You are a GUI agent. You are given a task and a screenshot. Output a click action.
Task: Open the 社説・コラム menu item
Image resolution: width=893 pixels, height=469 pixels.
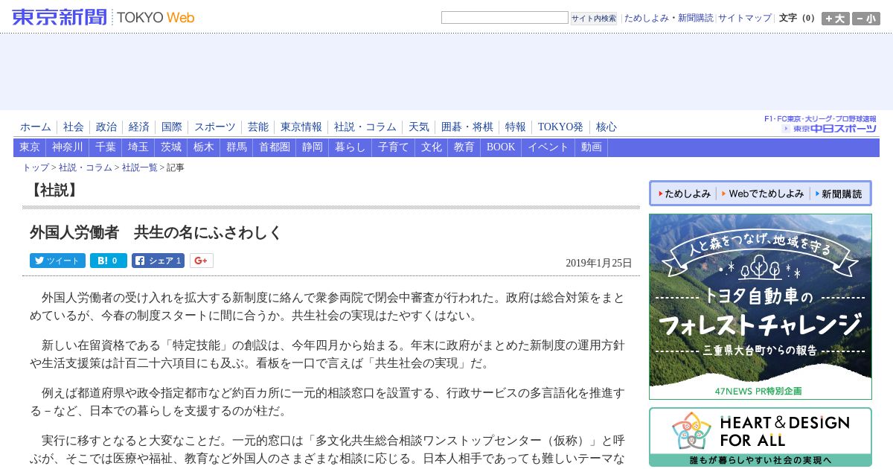click(365, 127)
